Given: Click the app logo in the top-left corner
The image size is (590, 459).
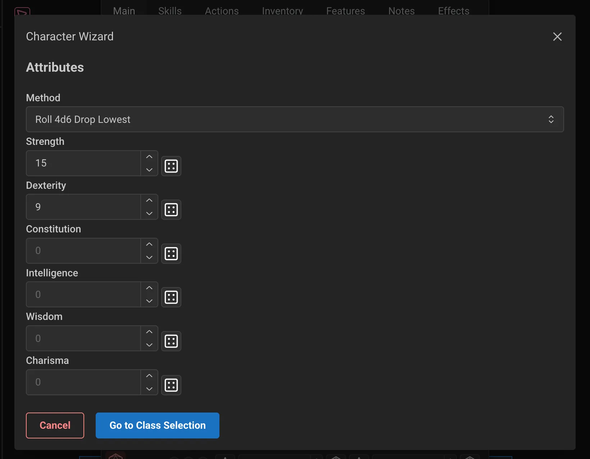Looking at the screenshot, I should point(22,12).
